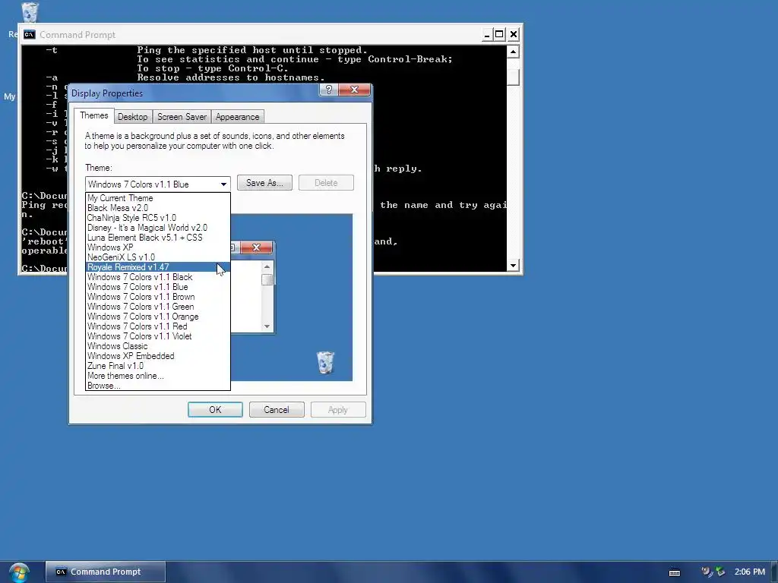The image size is (778, 583).
Task: Click Browse... in theme list
Action: click(158, 386)
